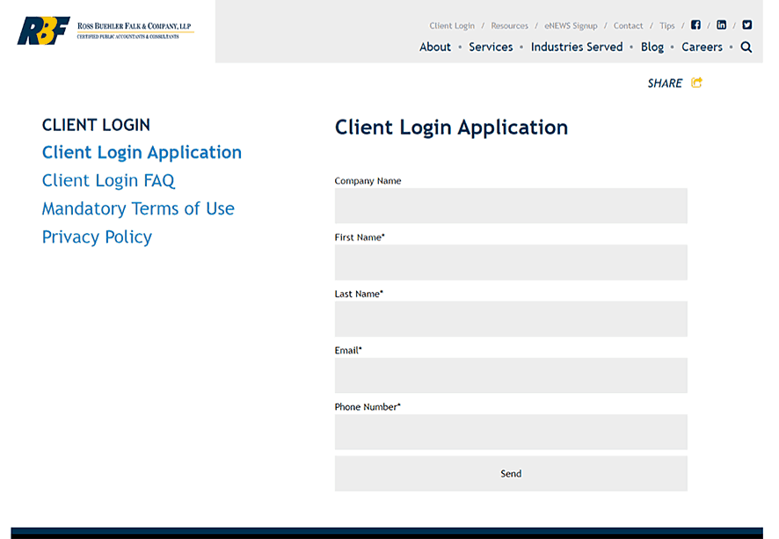Click the Client Login link in top bar
The image size is (779, 539).
pyautogui.click(x=452, y=25)
